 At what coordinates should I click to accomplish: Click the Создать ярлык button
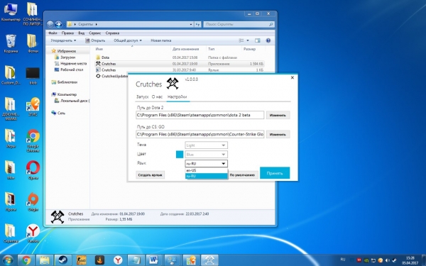tap(150, 174)
